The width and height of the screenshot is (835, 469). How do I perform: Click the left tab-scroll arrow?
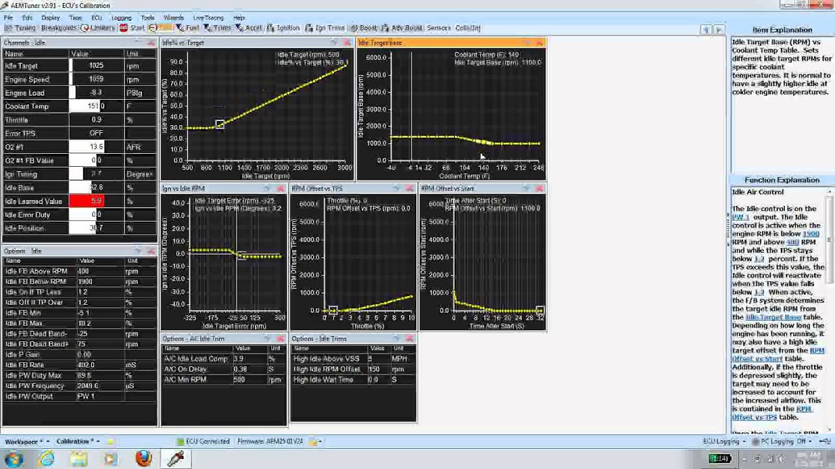pyautogui.click(x=706, y=29)
